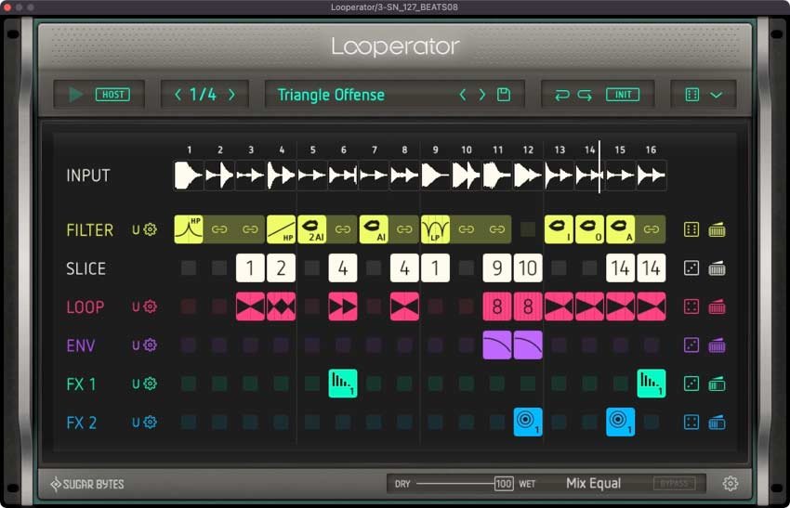The image size is (790, 508).
Task: Randomize LOOP row with dice icon
Action: (x=691, y=306)
